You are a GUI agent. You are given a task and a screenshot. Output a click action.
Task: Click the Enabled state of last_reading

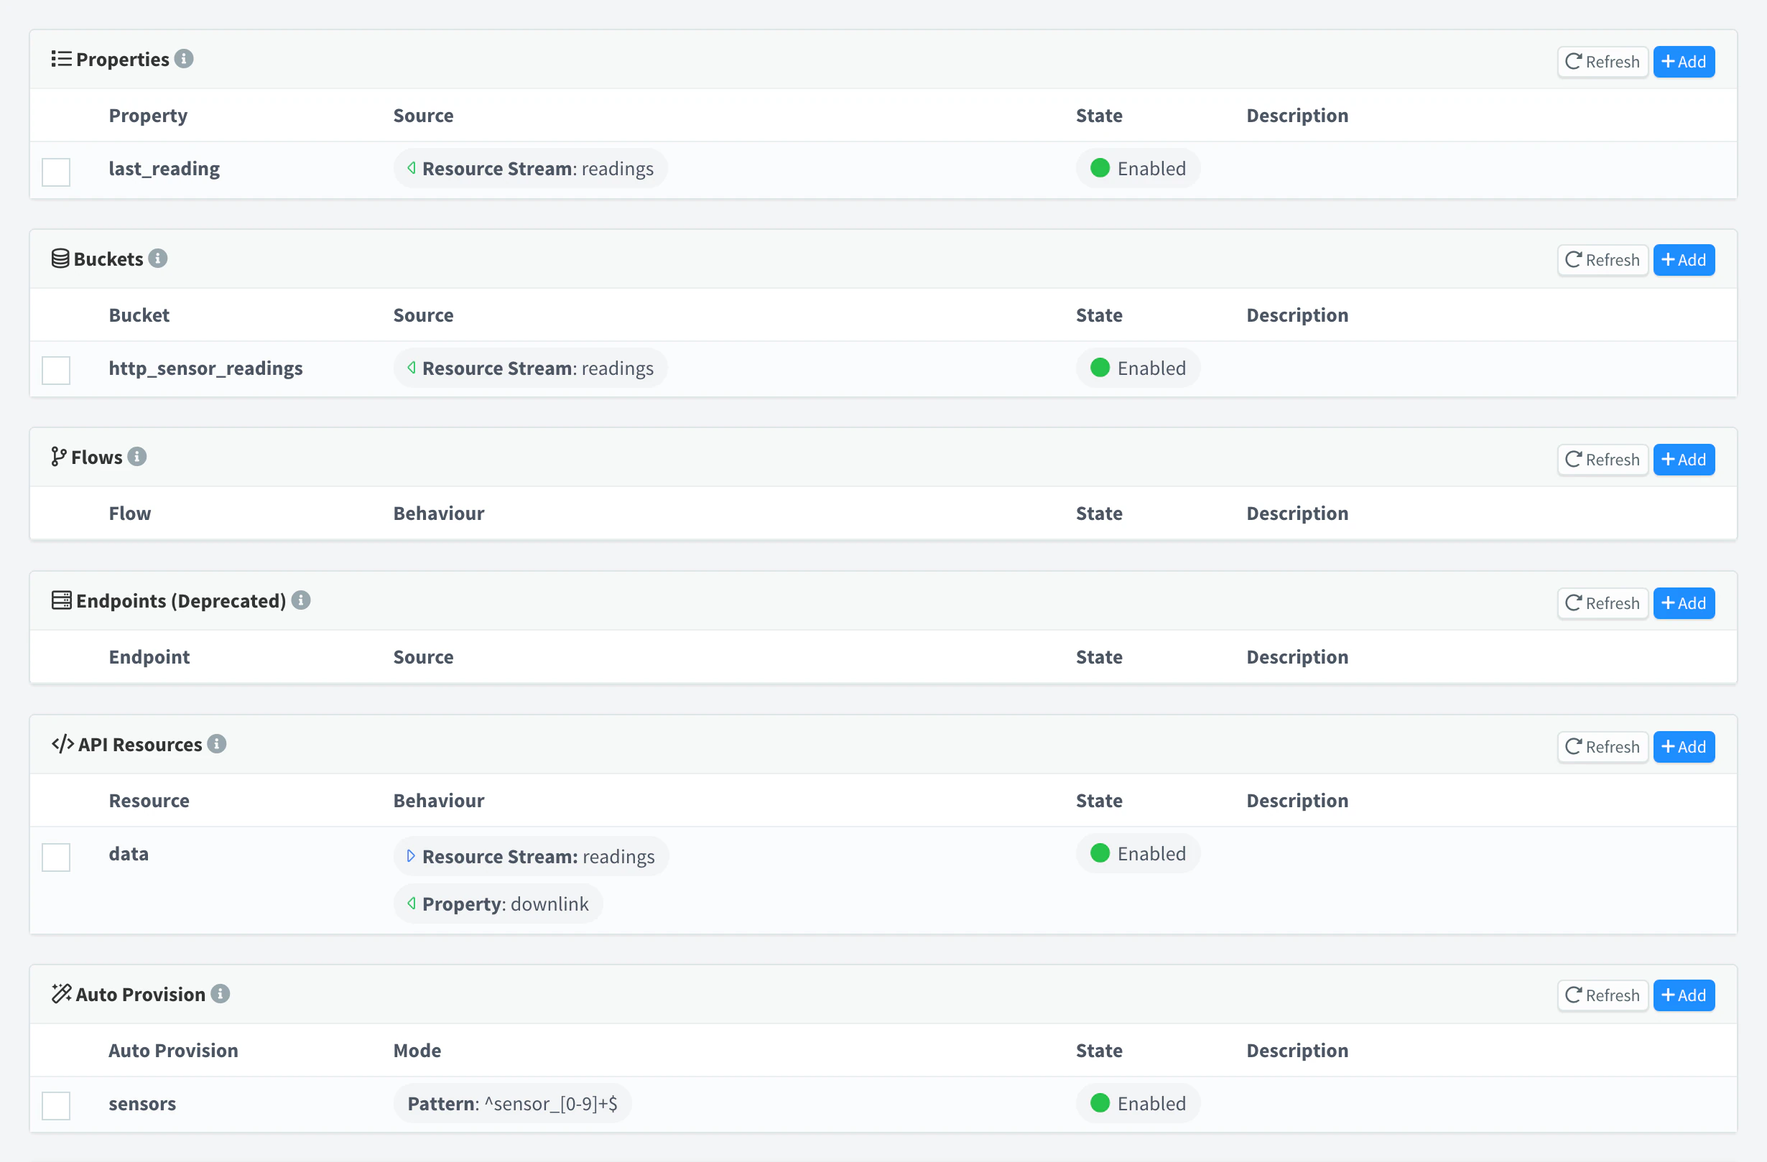pyautogui.click(x=1137, y=169)
